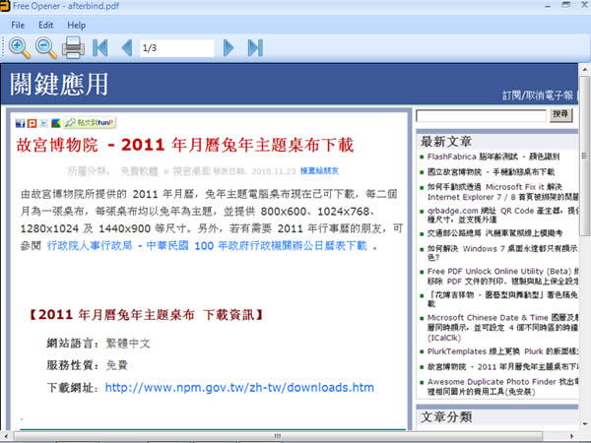
Task: Open sidebar 故宮博物院 2011 年月曆 link
Action: [502, 367]
